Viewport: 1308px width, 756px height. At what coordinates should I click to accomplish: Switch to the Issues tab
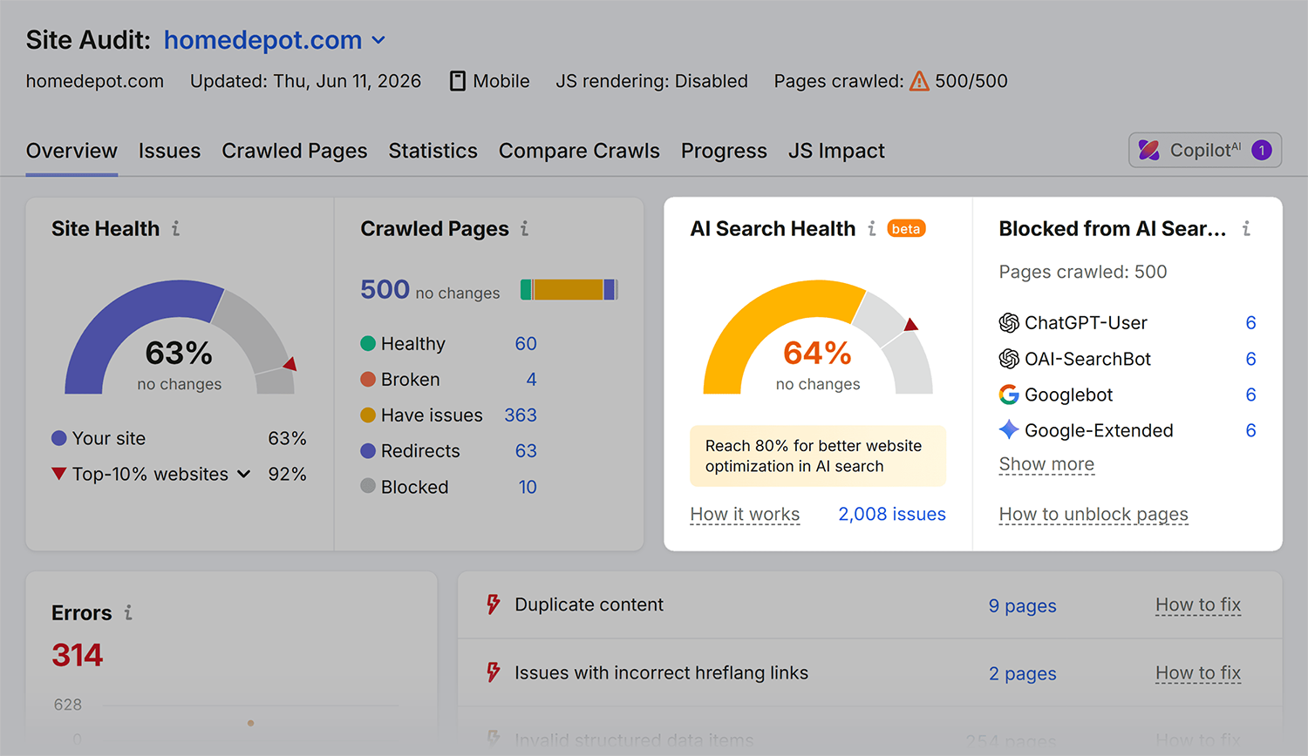(x=169, y=151)
